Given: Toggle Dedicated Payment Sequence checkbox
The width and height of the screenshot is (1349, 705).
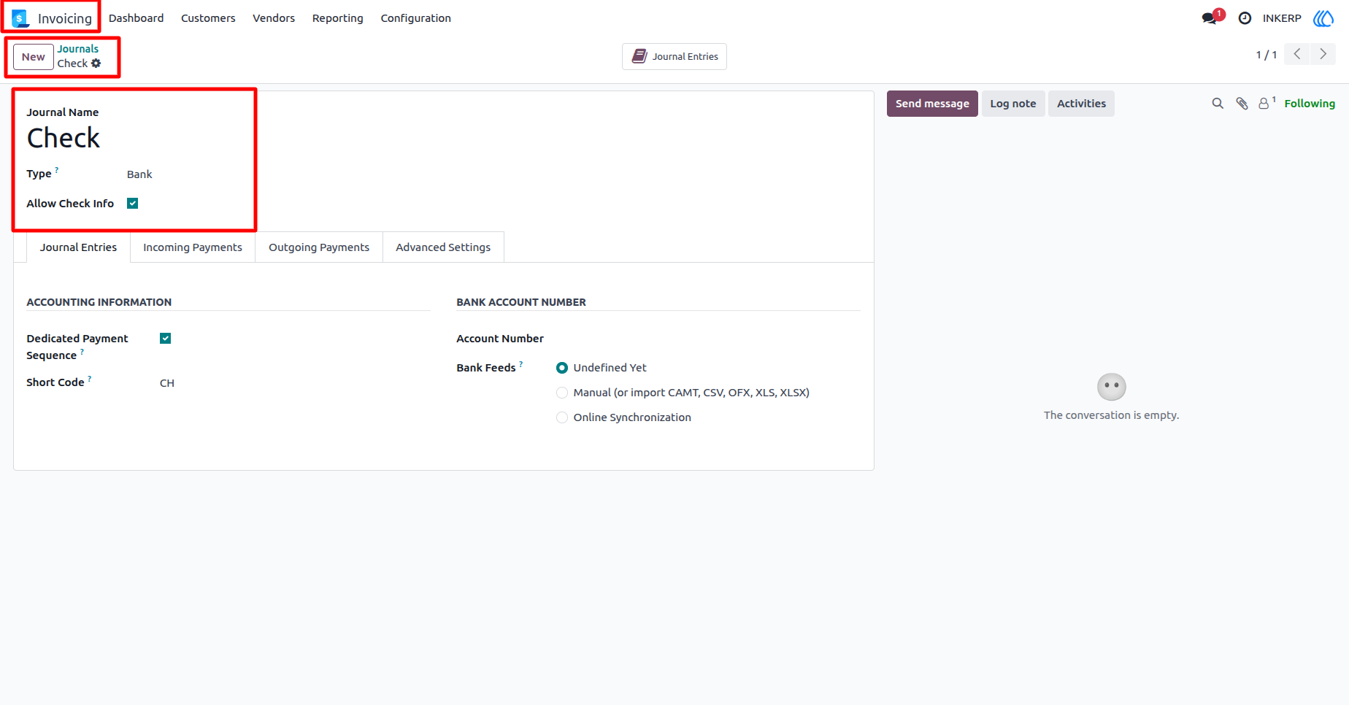Looking at the screenshot, I should click(x=165, y=339).
